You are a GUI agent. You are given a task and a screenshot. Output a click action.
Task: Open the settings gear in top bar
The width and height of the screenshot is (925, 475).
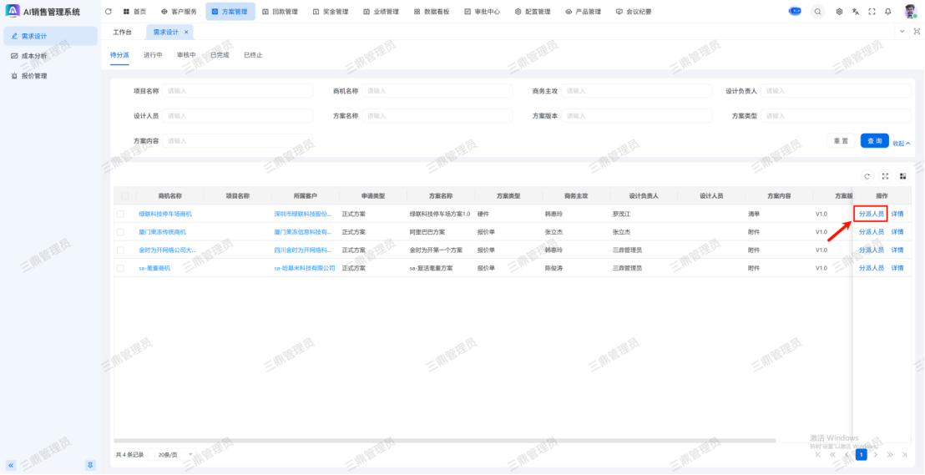coord(839,12)
